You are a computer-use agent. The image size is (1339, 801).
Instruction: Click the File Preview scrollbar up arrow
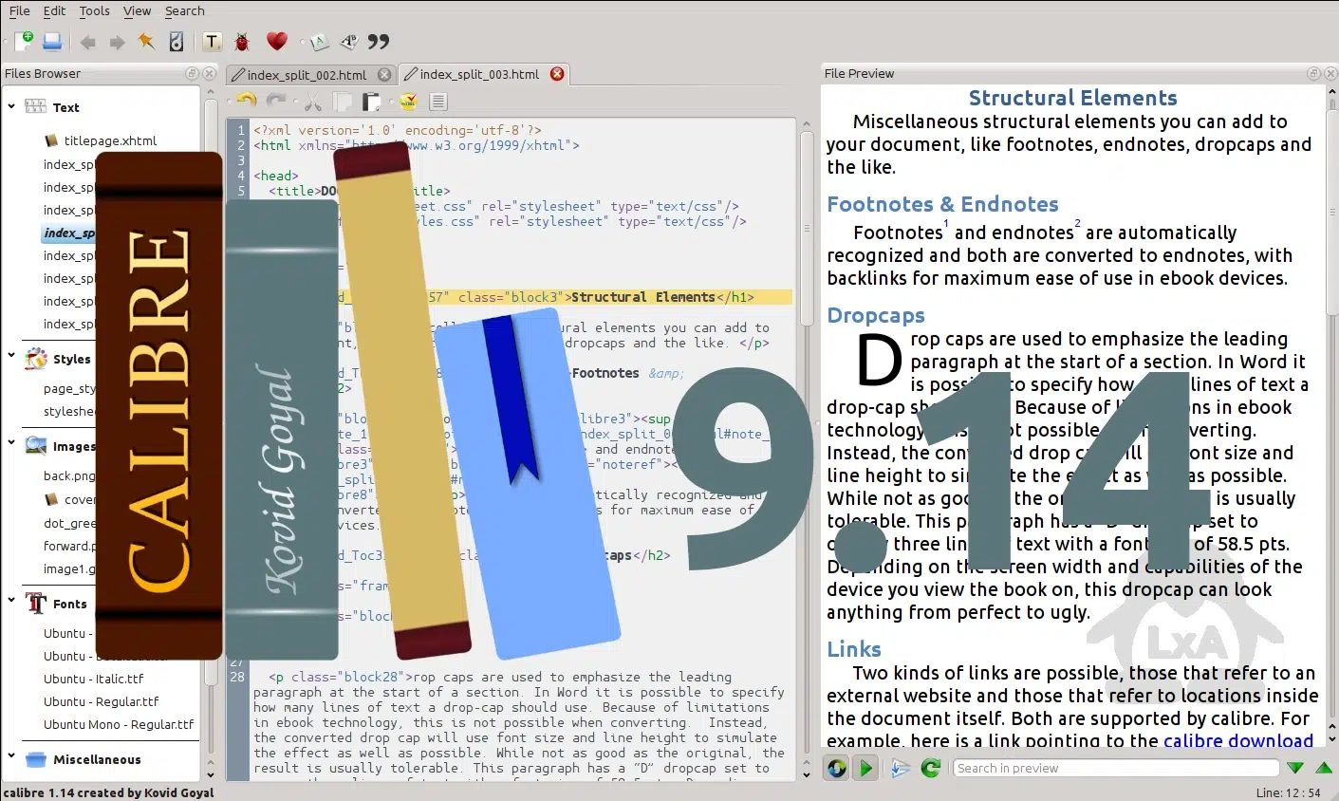pyautogui.click(x=1331, y=93)
